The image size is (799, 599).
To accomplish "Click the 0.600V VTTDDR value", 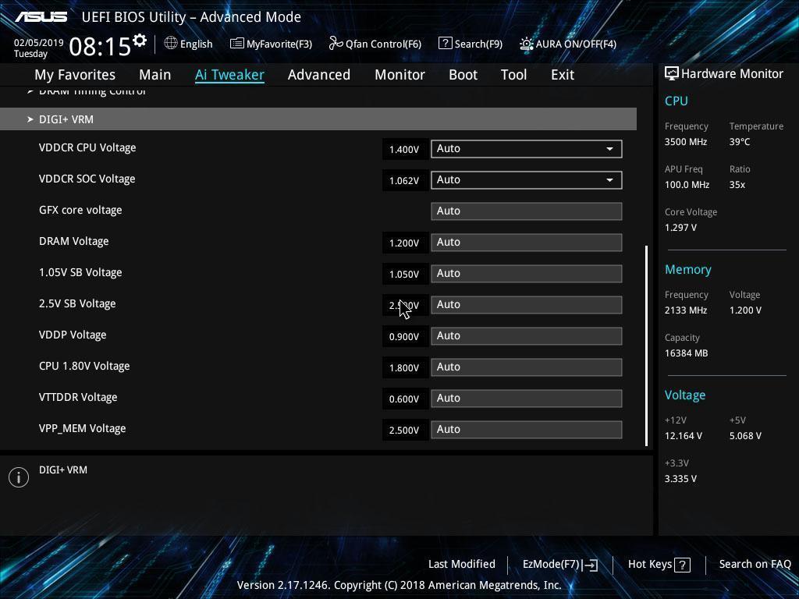I will pos(404,399).
